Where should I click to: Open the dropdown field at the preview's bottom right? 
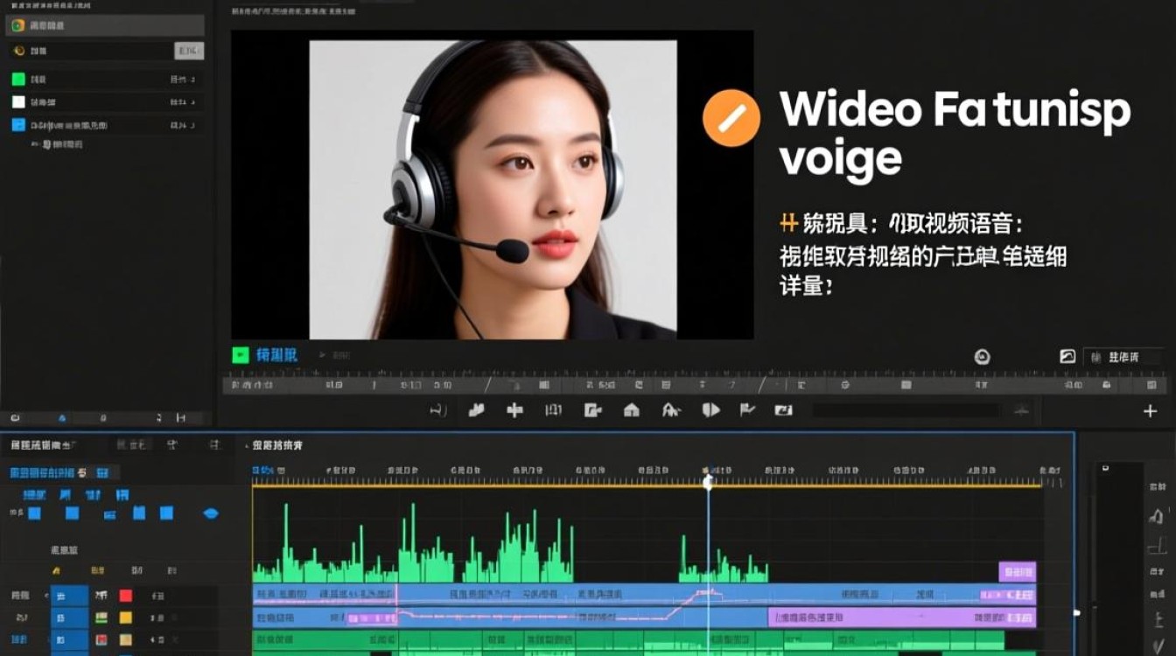1124,357
